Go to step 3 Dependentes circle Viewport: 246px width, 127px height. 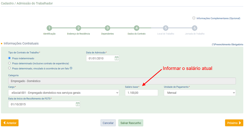point(108,28)
